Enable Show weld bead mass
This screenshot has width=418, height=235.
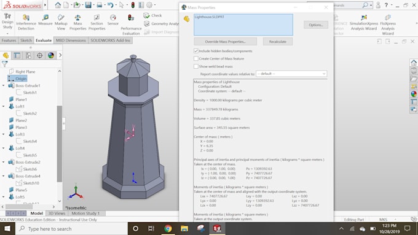click(x=196, y=66)
